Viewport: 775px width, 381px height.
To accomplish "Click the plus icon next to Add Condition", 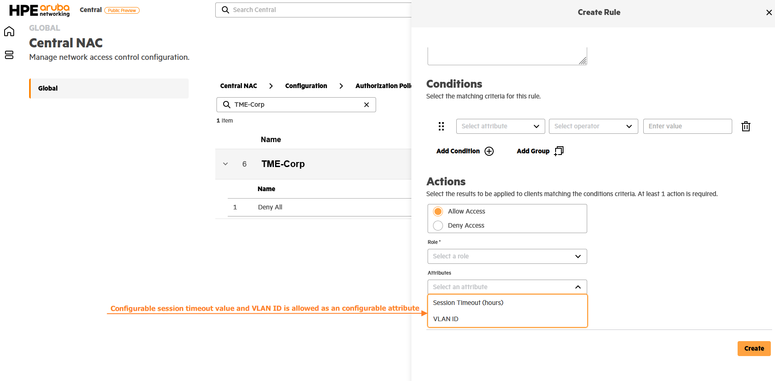I will pos(489,151).
